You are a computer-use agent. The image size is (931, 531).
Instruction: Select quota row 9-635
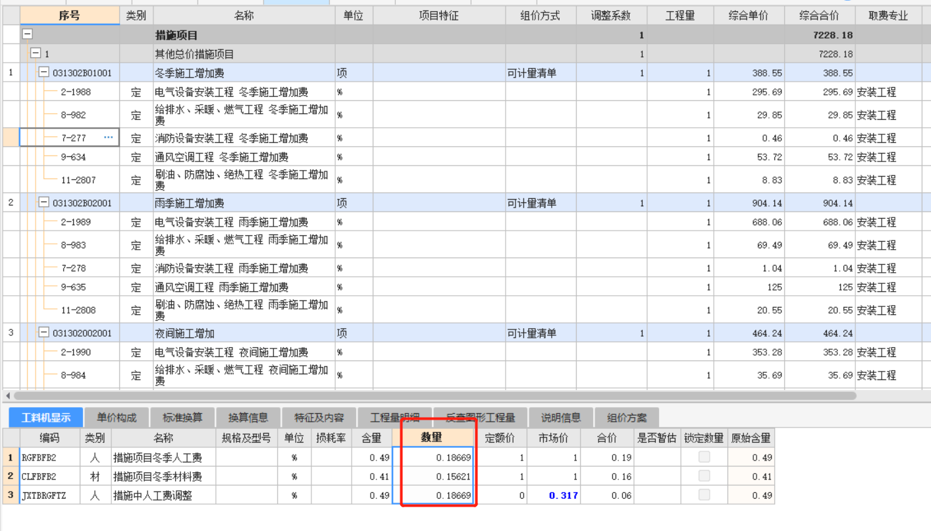click(x=74, y=287)
